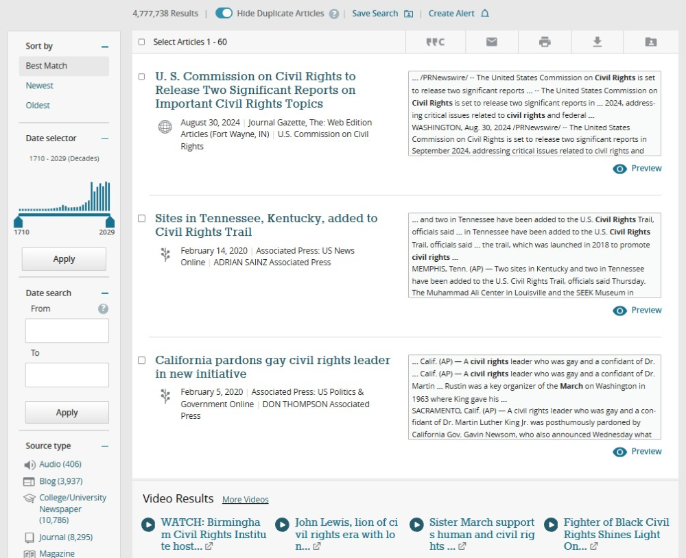Click the save to folder icon
The image size is (686, 558).
point(650,42)
